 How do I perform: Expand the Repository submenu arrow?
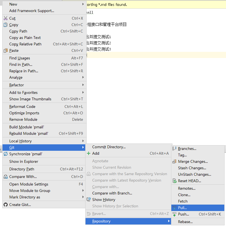click(x=169, y=221)
